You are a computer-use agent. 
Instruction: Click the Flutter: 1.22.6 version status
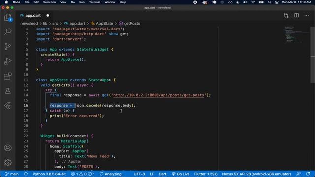[206, 174]
